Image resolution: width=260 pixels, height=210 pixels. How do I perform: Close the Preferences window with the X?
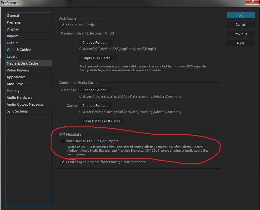[x=253, y=2]
